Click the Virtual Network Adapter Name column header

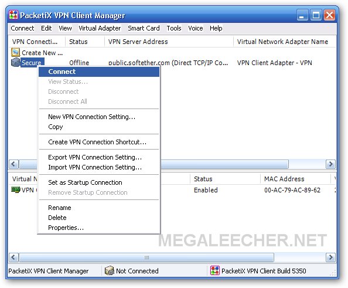[284, 42]
